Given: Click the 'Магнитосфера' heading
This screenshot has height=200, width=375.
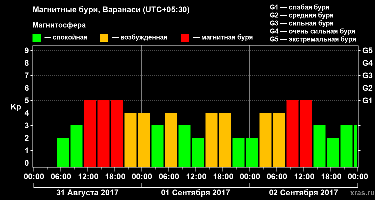Looking at the screenshot, I should [59, 25].
